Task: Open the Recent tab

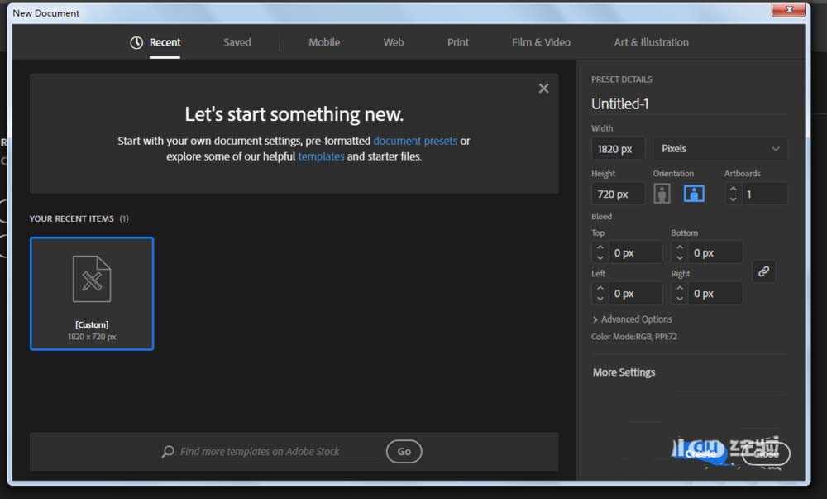Action: coord(155,42)
